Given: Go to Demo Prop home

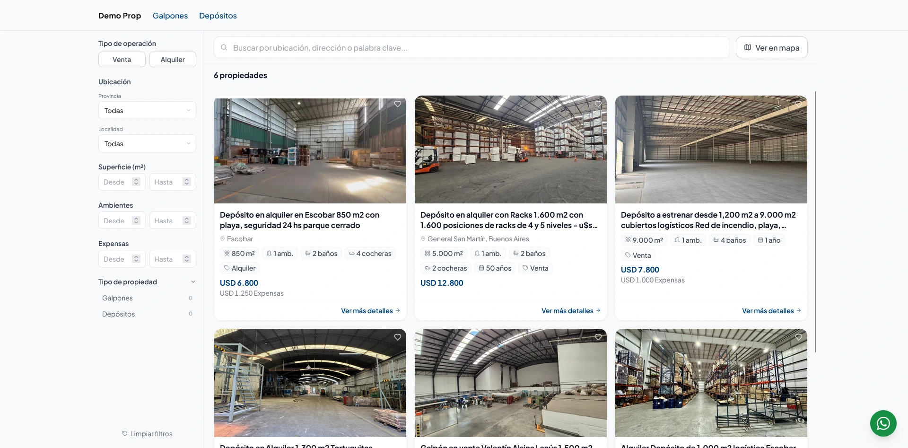Looking at the screenshot, I should tap(120, 16).
